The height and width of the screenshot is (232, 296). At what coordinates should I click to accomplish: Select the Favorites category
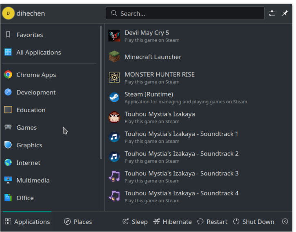click(49, 35)
